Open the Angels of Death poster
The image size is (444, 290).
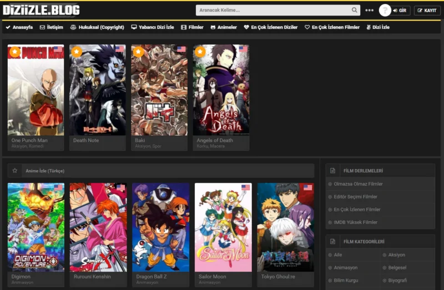coord(221,90)
